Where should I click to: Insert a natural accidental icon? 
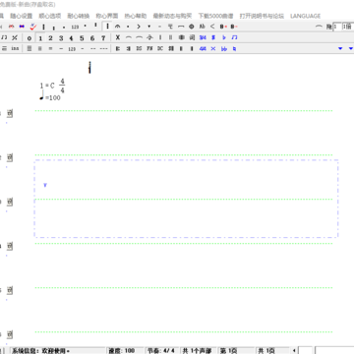point(234,48)
